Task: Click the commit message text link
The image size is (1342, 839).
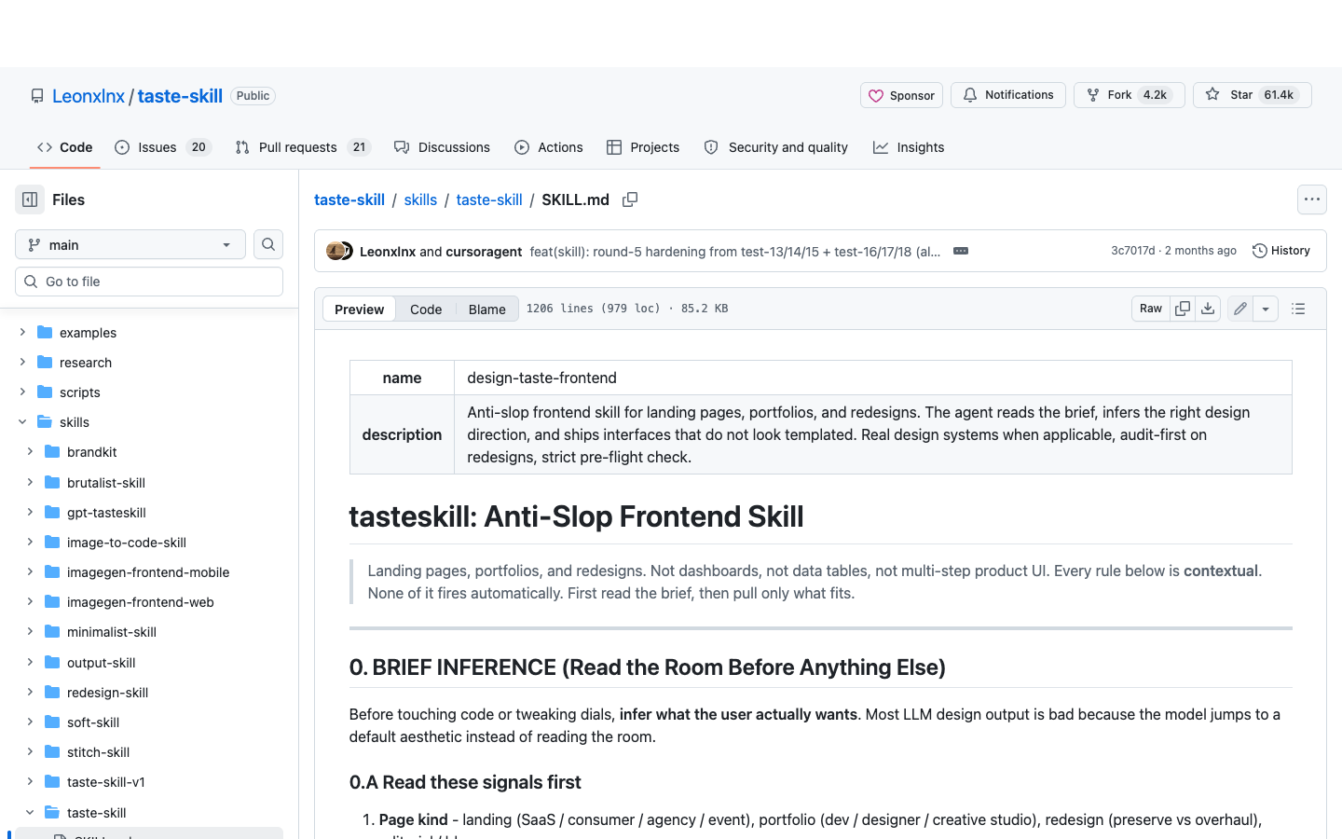Action: click(x=735, y=252)
